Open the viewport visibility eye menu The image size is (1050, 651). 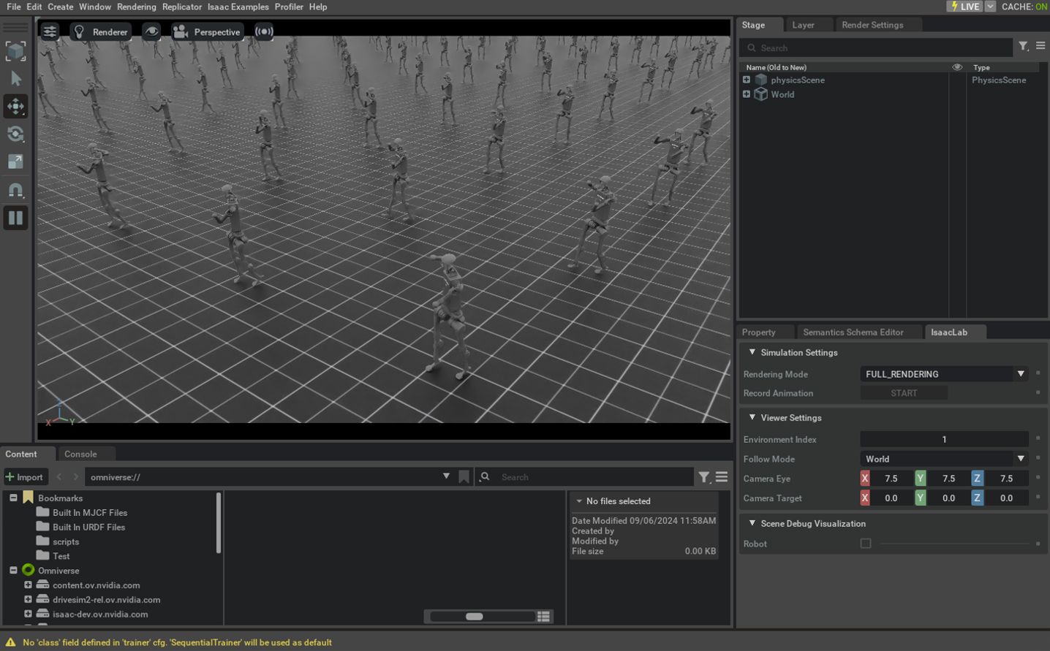point(150,31)
